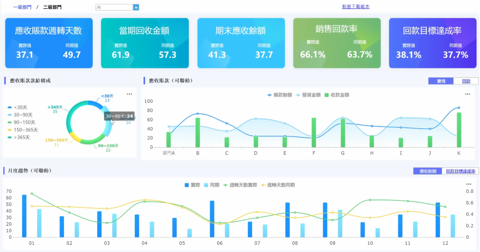Image resolution: width=480 pixels, height=252 pixels.
Task: Toggle 發貨金額 series in legend
Action: [x=308, y=95]
